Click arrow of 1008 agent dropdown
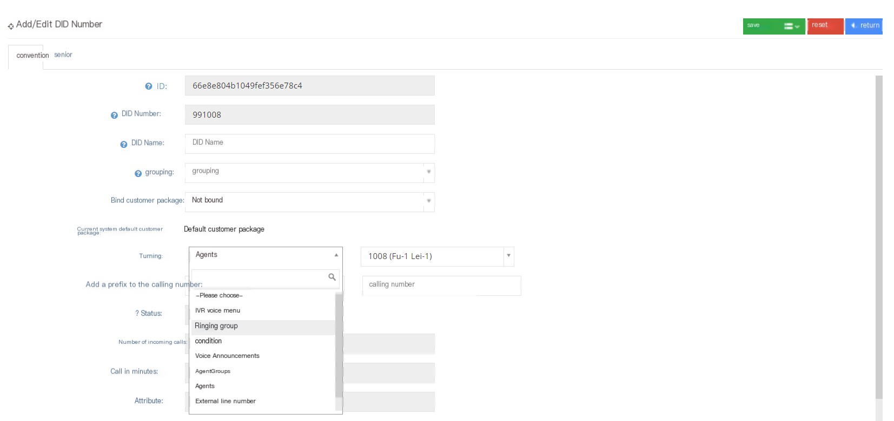 coord(508,256)
